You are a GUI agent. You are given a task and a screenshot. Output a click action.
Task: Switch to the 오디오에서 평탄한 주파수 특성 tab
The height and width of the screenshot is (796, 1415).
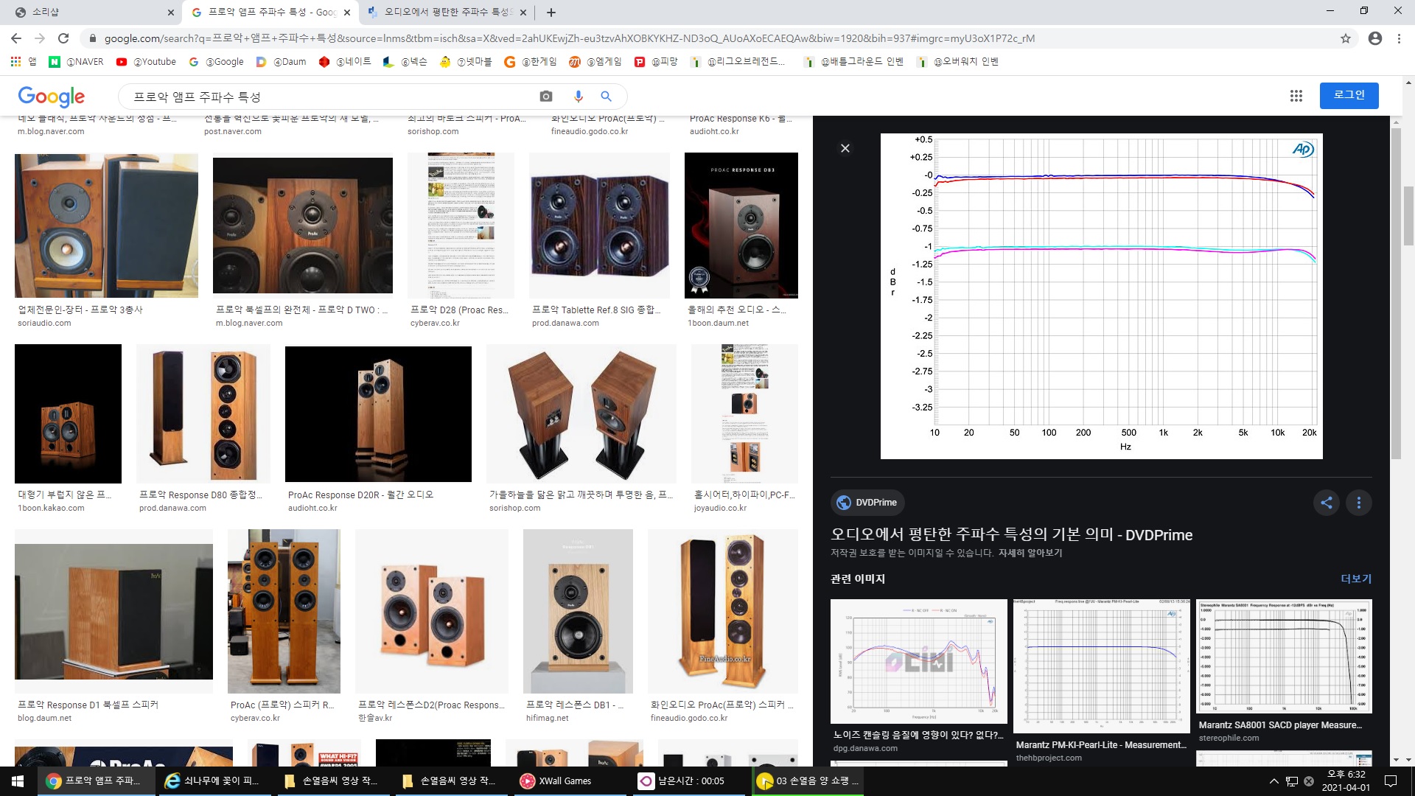tap(447, 12)
